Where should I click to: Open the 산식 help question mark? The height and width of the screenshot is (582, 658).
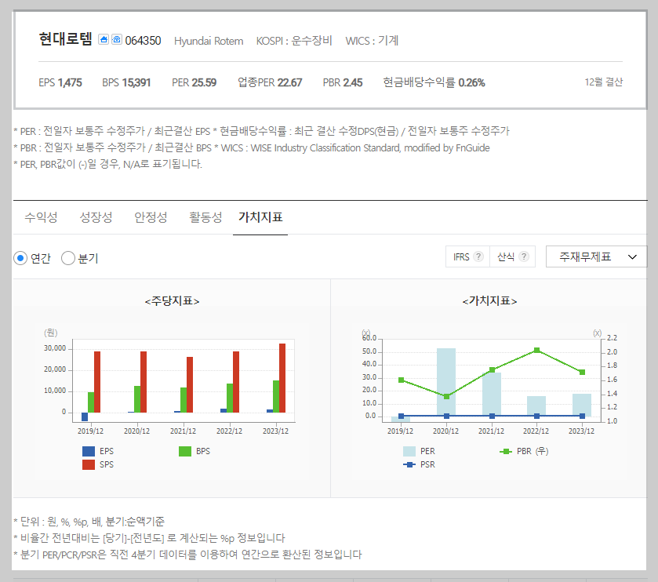[524, 256]
